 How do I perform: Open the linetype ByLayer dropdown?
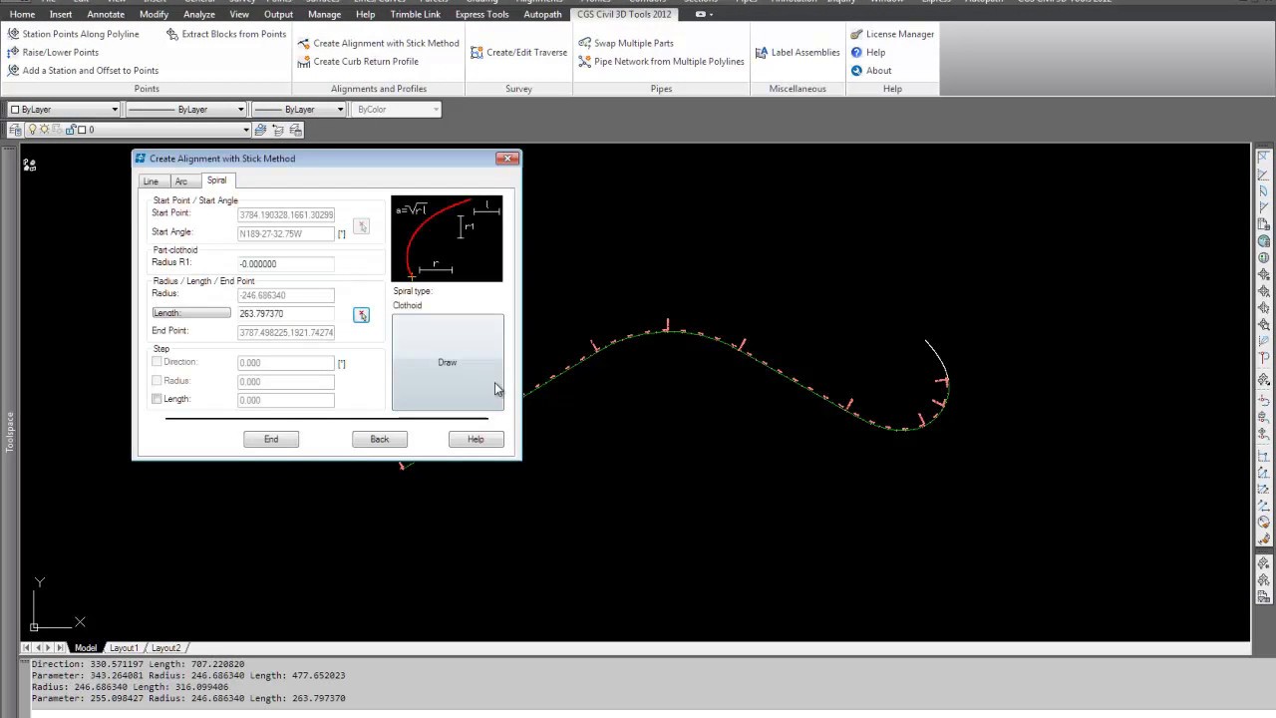pos(185,109)
